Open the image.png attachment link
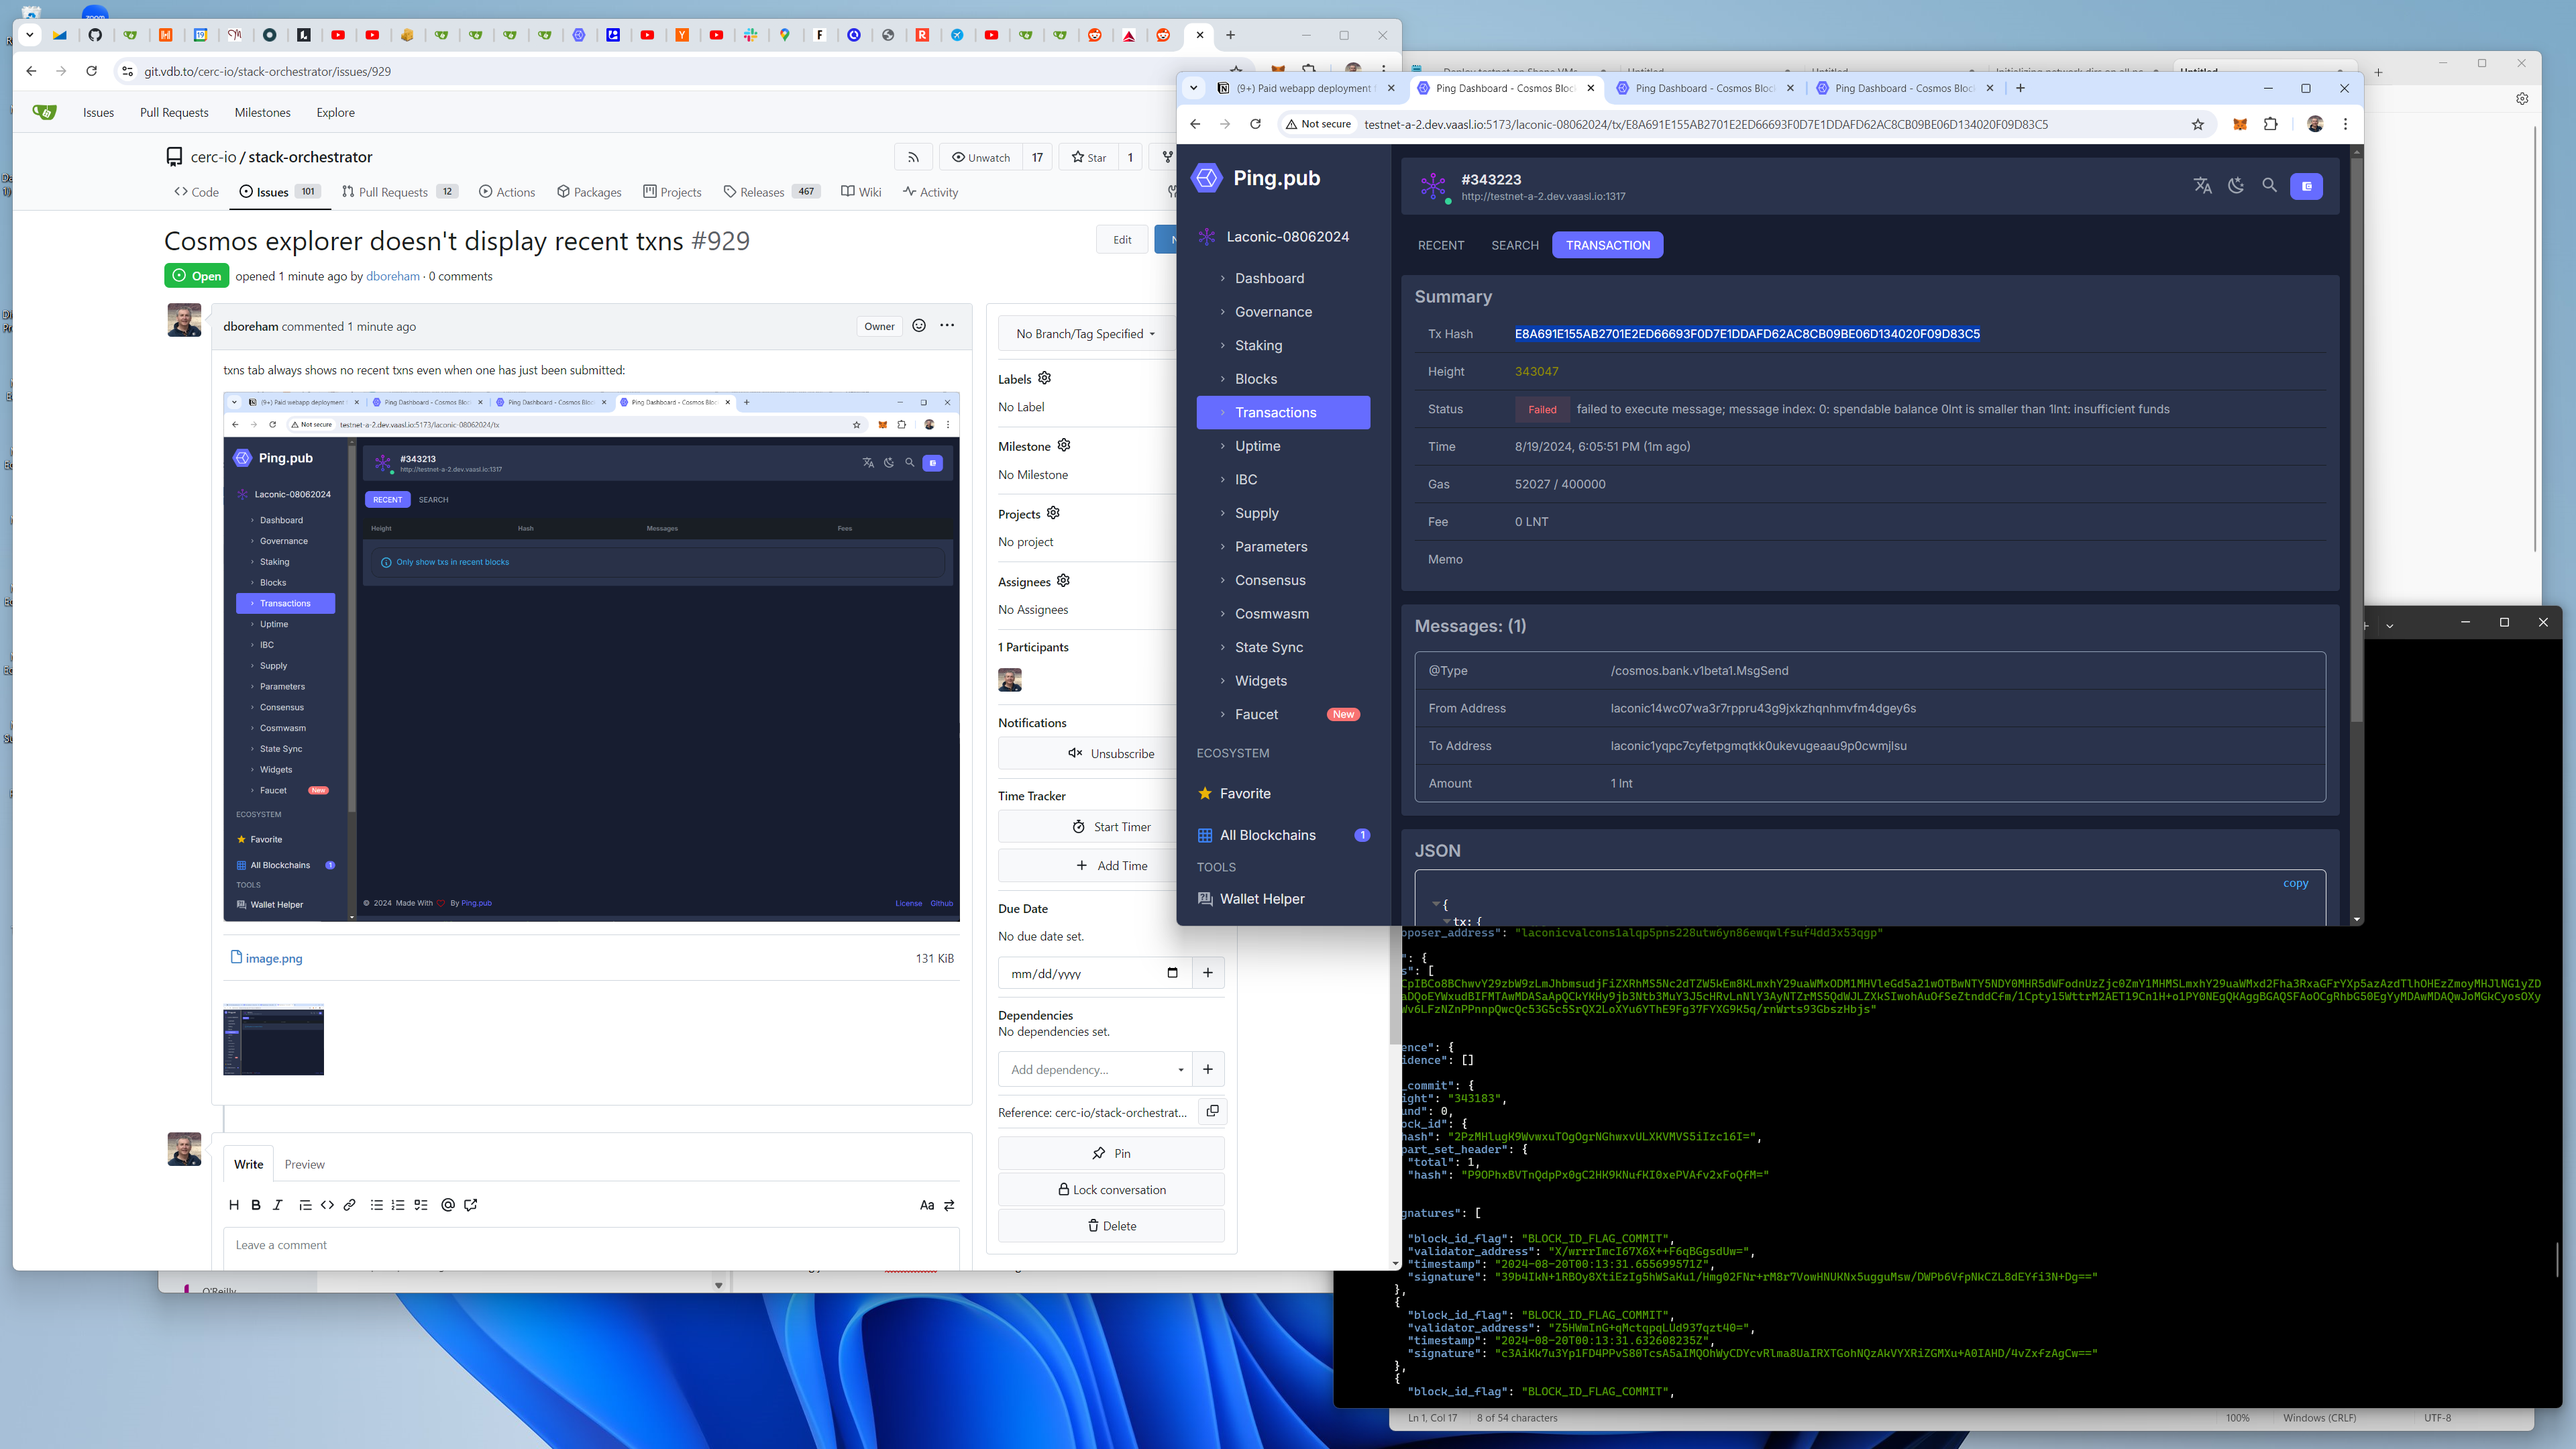 (274, 958)
